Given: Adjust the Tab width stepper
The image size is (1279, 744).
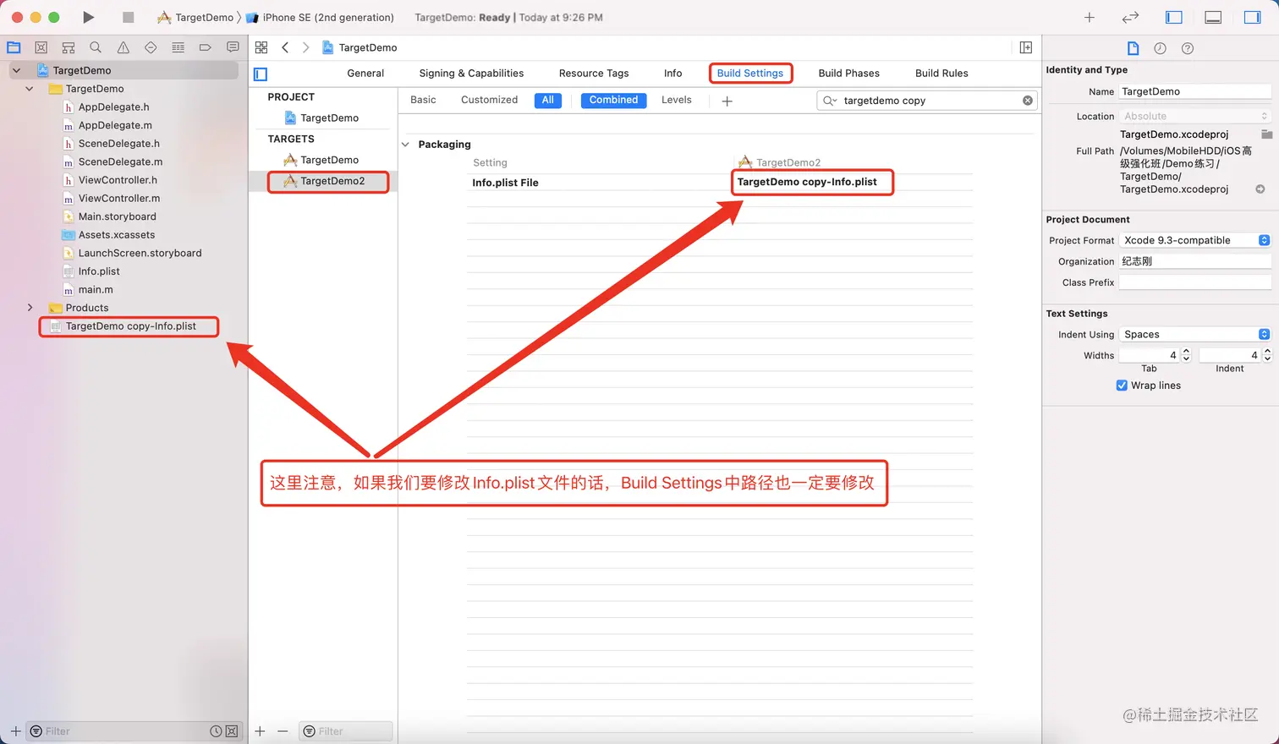Looking at the screenshot, I should click(x=1186, y=355).
